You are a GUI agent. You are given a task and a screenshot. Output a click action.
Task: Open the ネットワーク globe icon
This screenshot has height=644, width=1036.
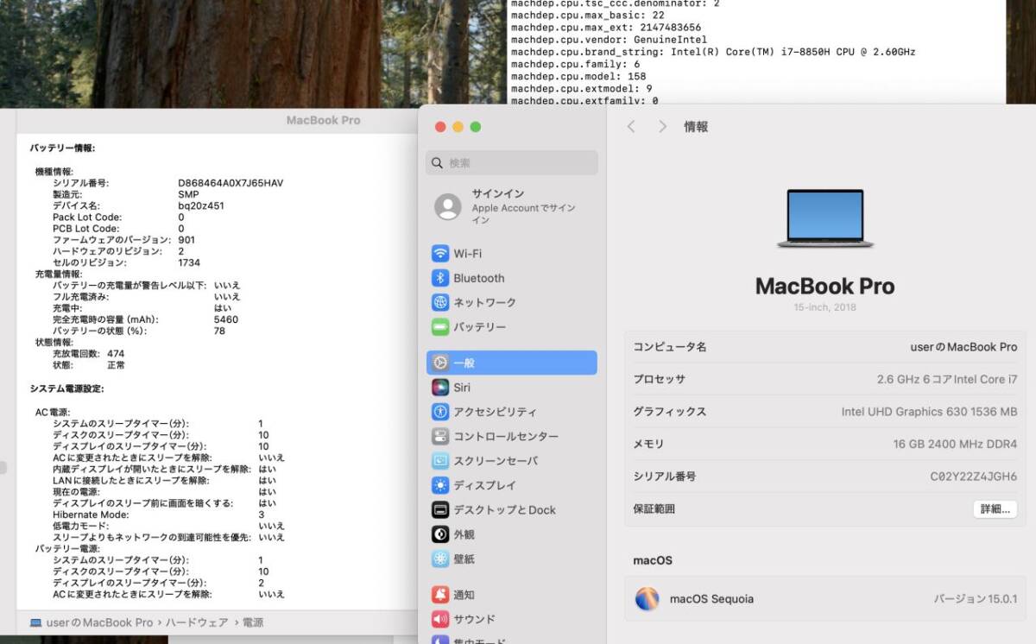tap(440, 302)
